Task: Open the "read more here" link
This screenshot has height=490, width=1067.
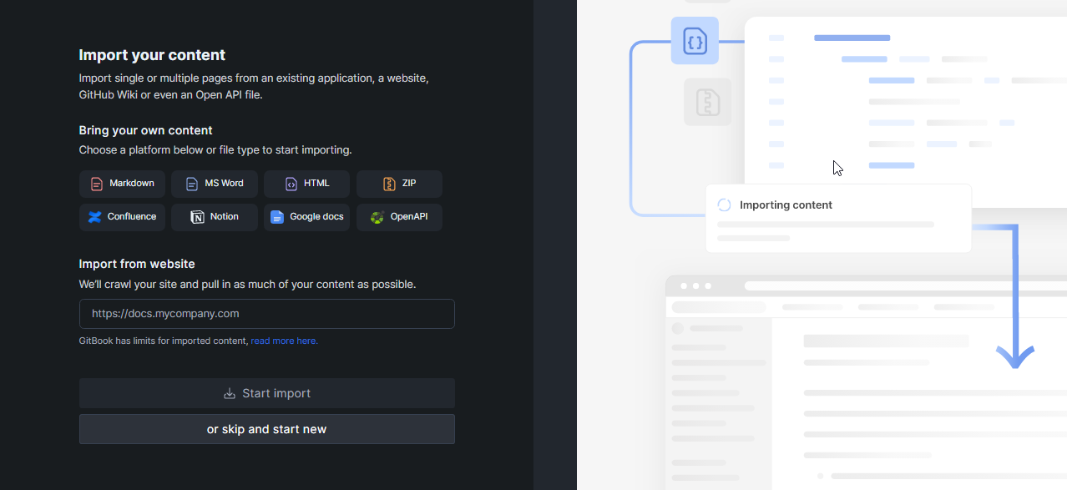Action: (284, 341)
